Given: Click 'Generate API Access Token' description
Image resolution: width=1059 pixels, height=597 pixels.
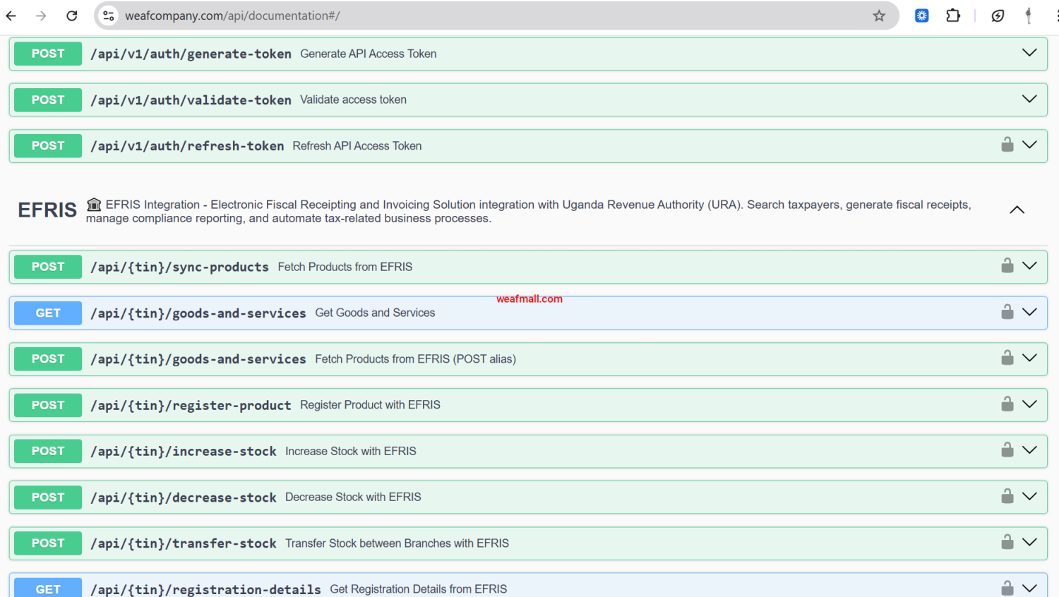Looking at the screenshot, I should [369, 54].
